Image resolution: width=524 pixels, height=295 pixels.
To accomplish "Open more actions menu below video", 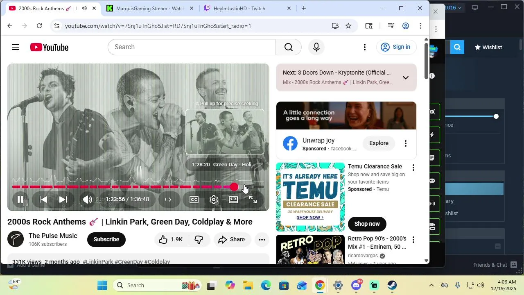I will pyautogui.click(x=262, y=239).
